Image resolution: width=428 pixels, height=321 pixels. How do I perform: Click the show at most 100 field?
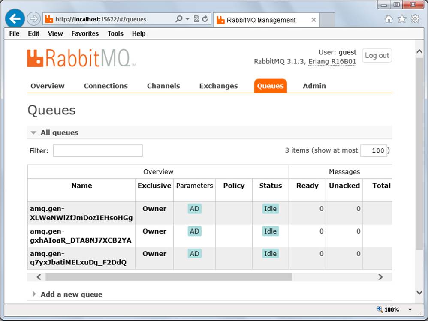[x=374, y=150]
